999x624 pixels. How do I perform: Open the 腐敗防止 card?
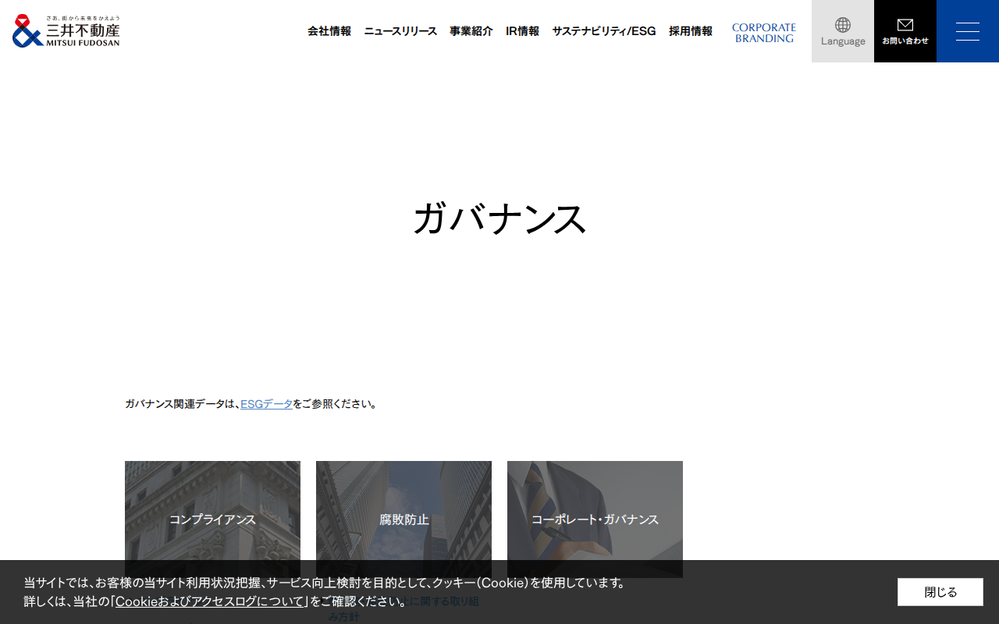404,519
